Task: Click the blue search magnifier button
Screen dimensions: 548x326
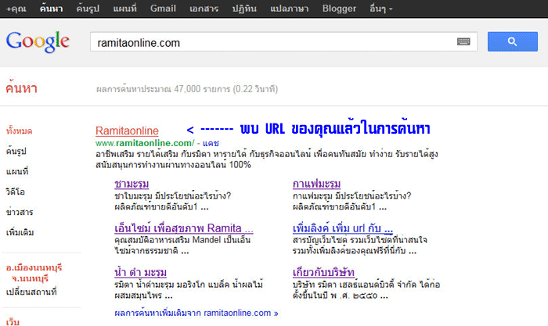Action: [512, 42]
